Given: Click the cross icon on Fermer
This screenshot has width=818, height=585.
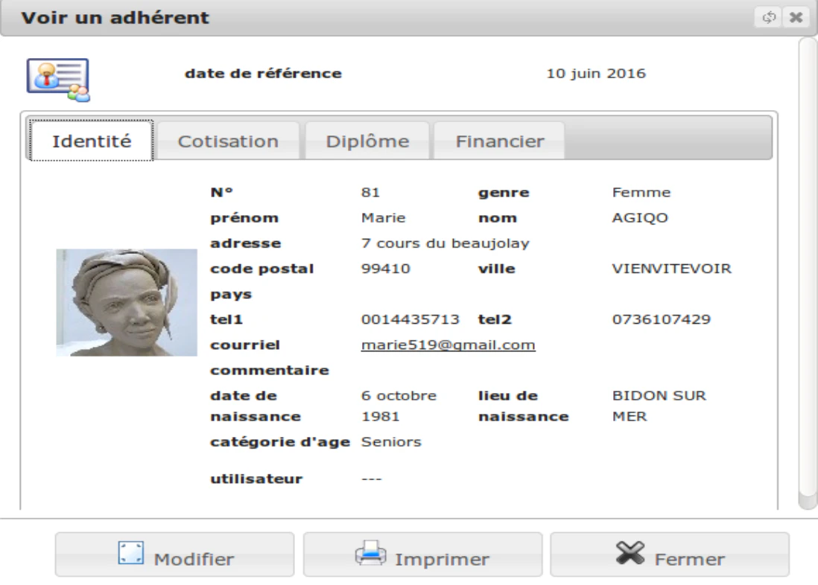Looking at the screenshot, I should pos(630,553).
